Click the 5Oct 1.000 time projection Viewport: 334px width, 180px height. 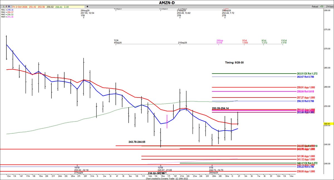(x=245, y=42)
